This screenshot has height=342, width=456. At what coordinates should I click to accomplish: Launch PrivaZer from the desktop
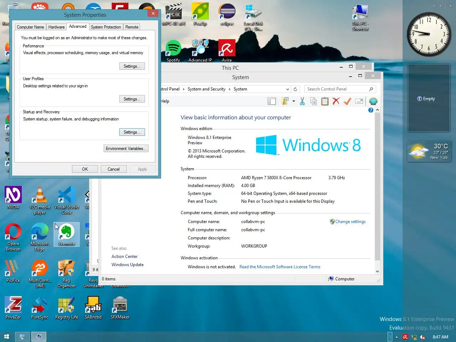click(x=13, y=308)
